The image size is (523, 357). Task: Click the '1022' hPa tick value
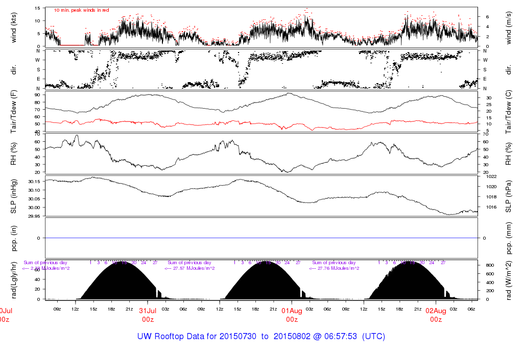[492, 176]
